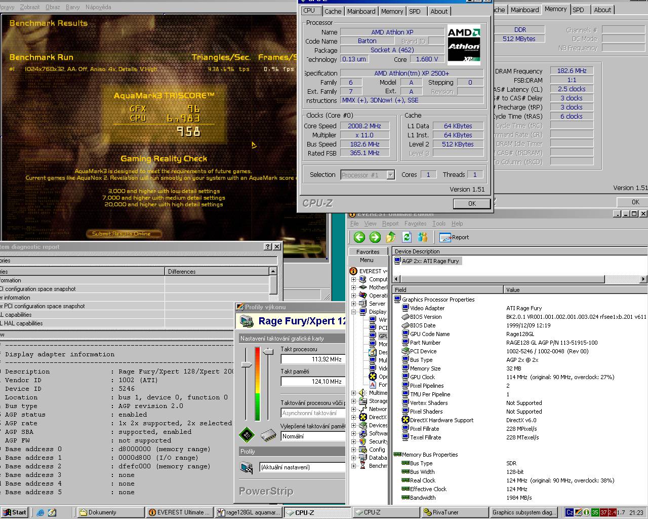Open the Normální memory timing dropdown
This screenshot has height=519, width=648.
coord(312,436)
